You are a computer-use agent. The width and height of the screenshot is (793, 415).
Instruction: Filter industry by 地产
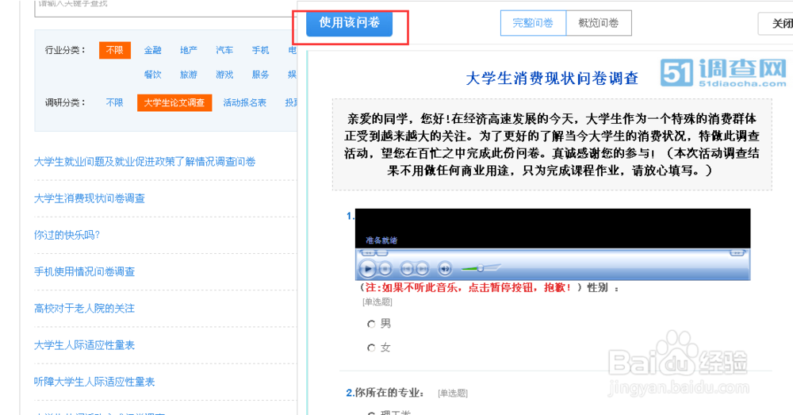coord(189,50)
